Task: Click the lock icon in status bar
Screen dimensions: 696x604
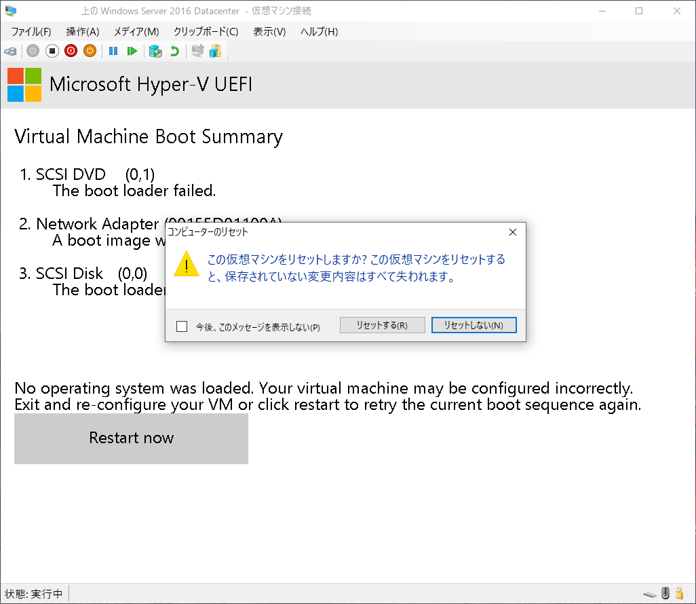Action: [679, 593]
